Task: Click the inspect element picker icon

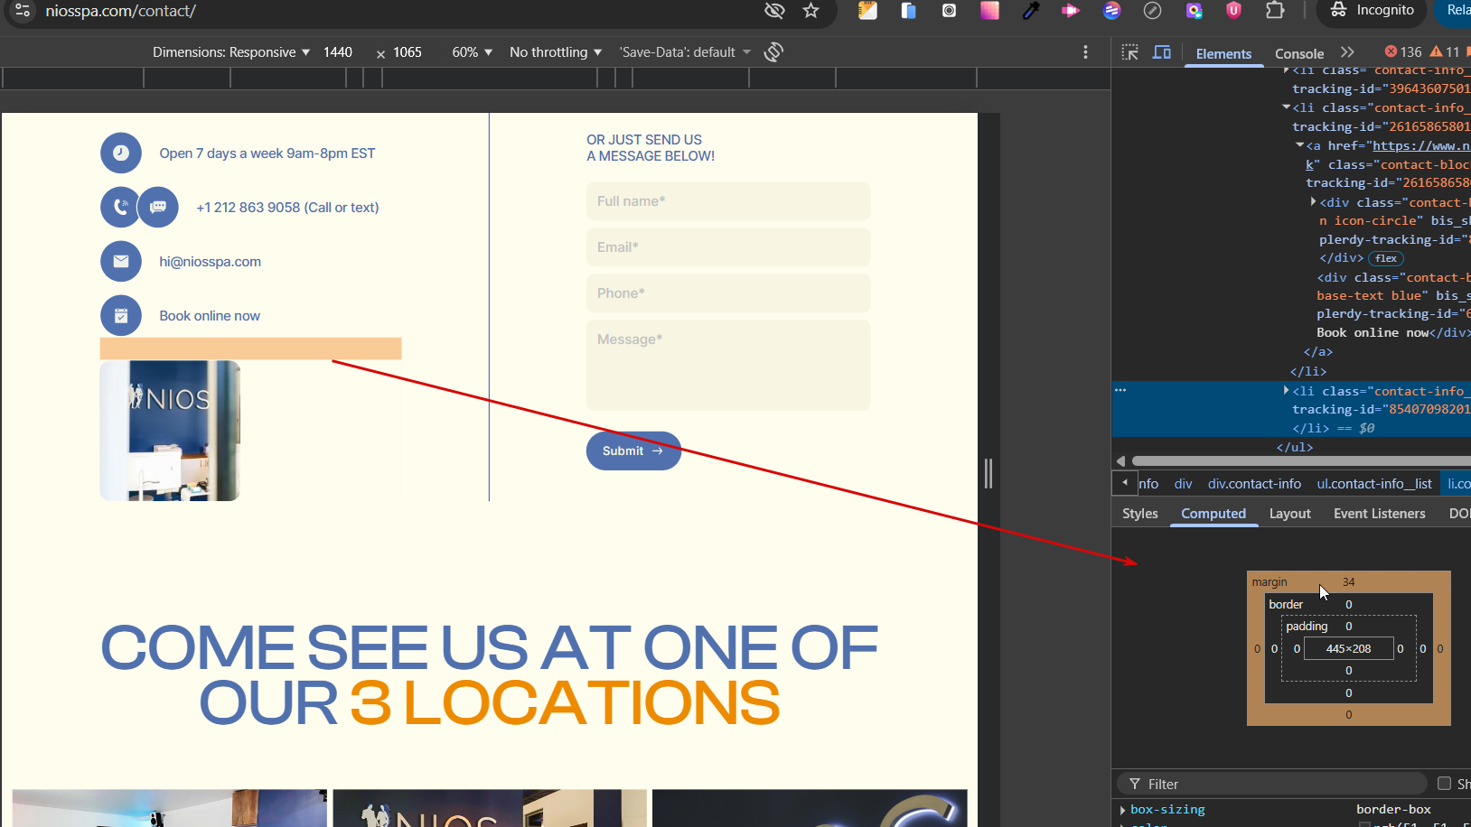Action: pyautogui.click(x=1129, y=52)
